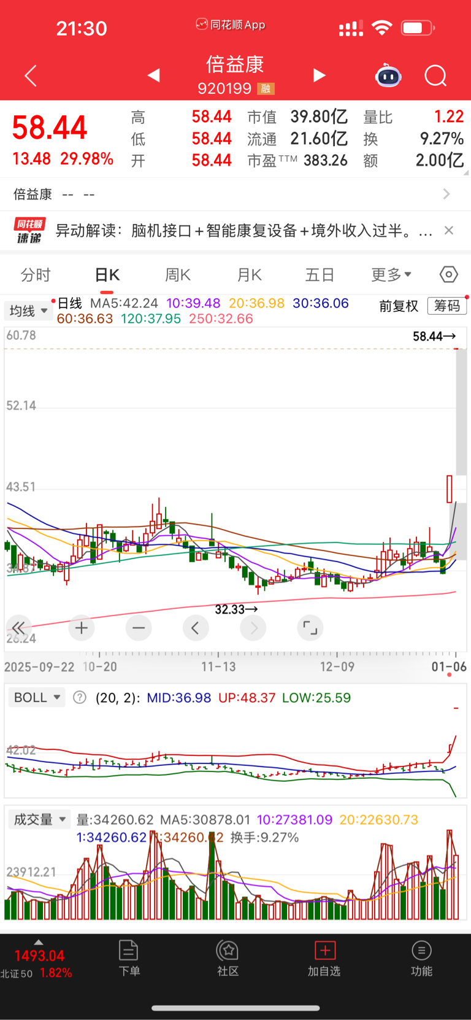Open the BOLL indicator dropdown
471x1020 pixels.
click(x=37, y=697)
